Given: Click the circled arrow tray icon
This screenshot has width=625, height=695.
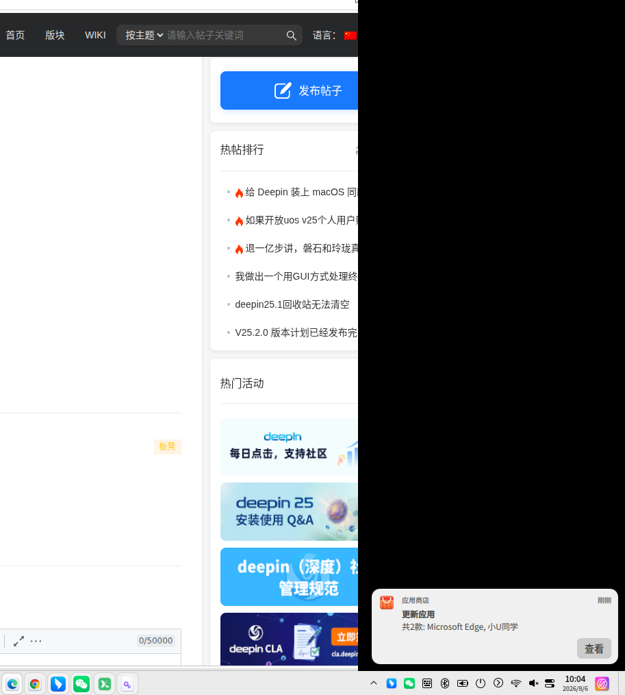Looking at the screenshot, I should click(498, 683).
